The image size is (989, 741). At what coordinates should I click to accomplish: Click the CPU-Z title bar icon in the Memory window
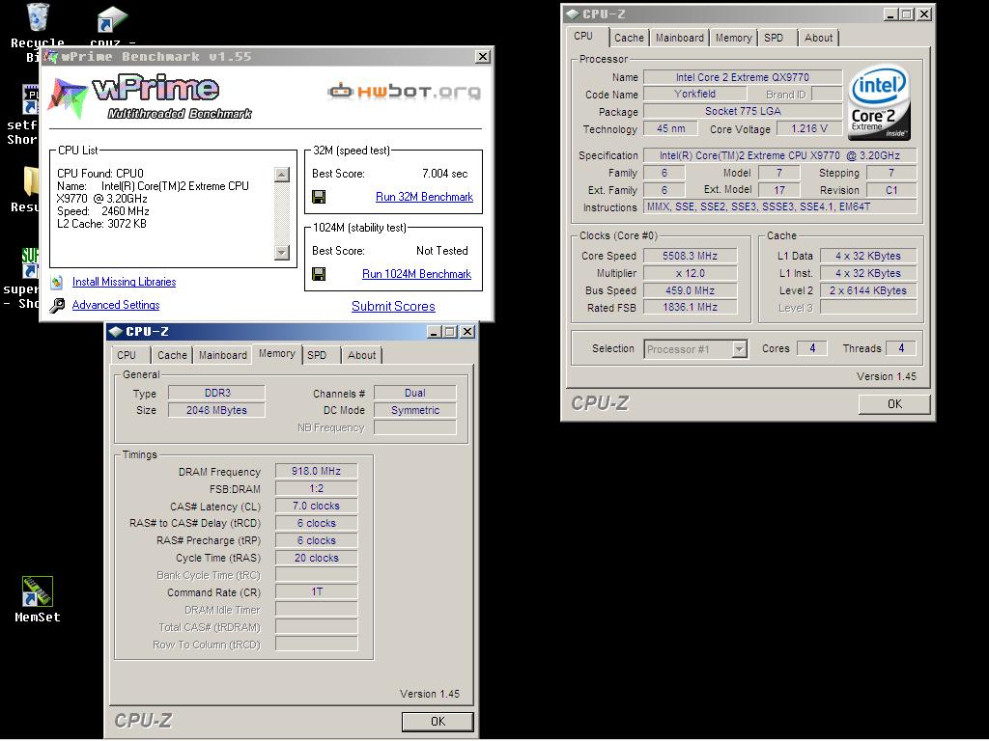(116, 332)
